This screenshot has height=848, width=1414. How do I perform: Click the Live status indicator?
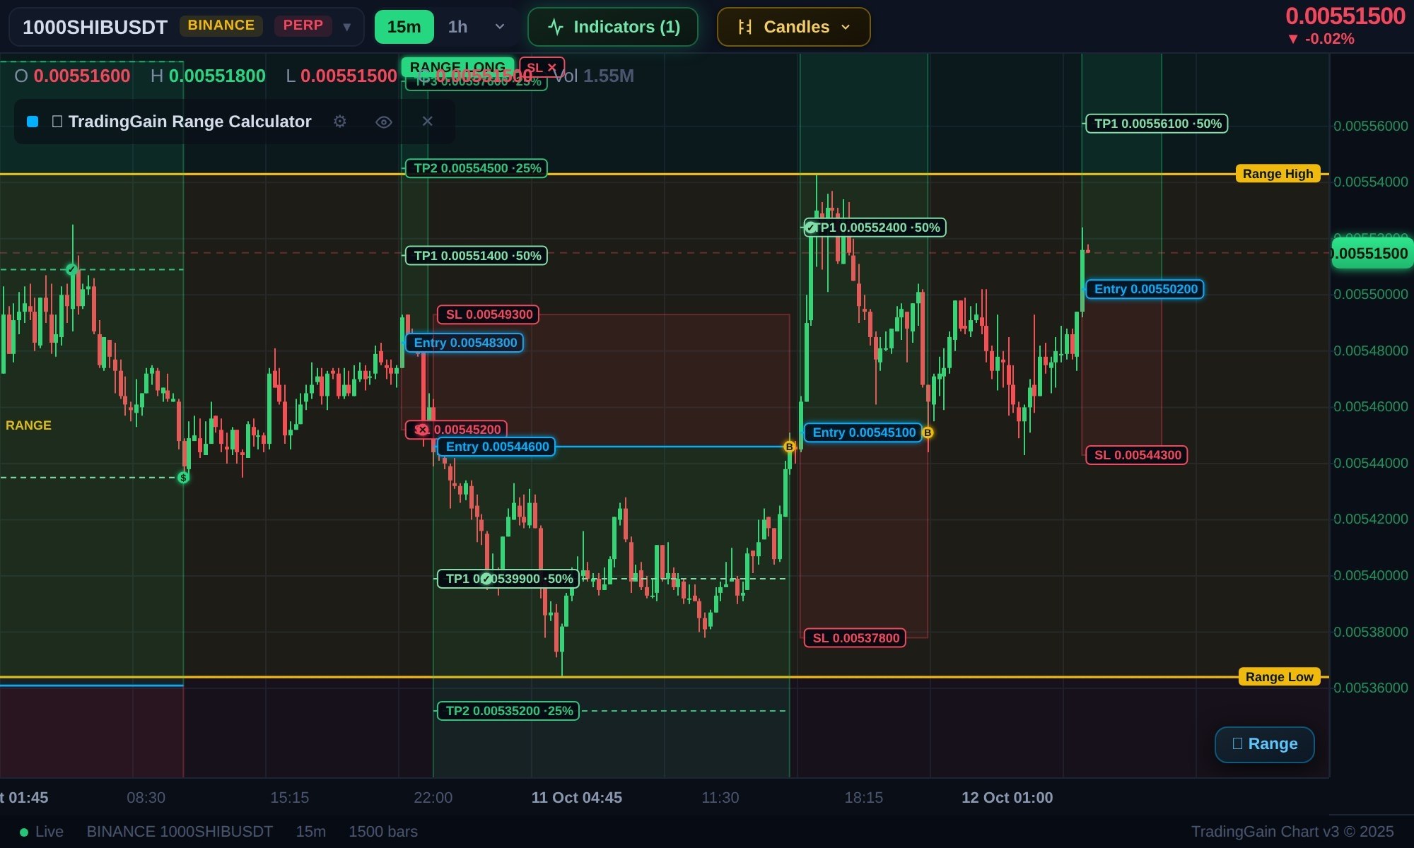pyautogui.click(x=42, y=832)
